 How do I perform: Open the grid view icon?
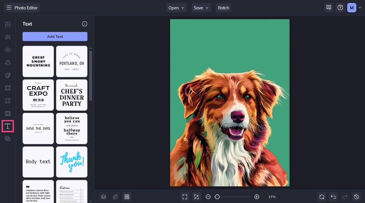[127, 197]
